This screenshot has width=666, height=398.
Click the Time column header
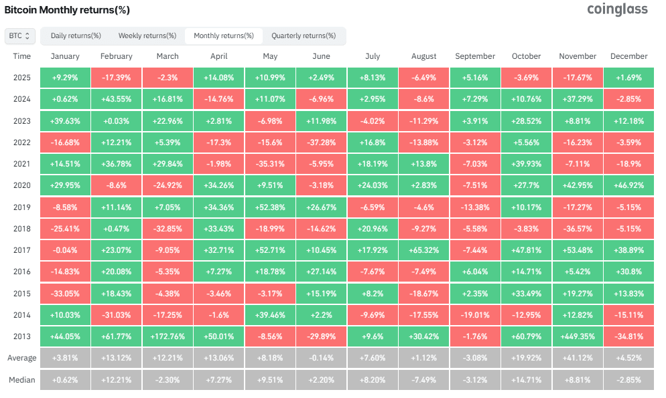click(x=22, y=56)
